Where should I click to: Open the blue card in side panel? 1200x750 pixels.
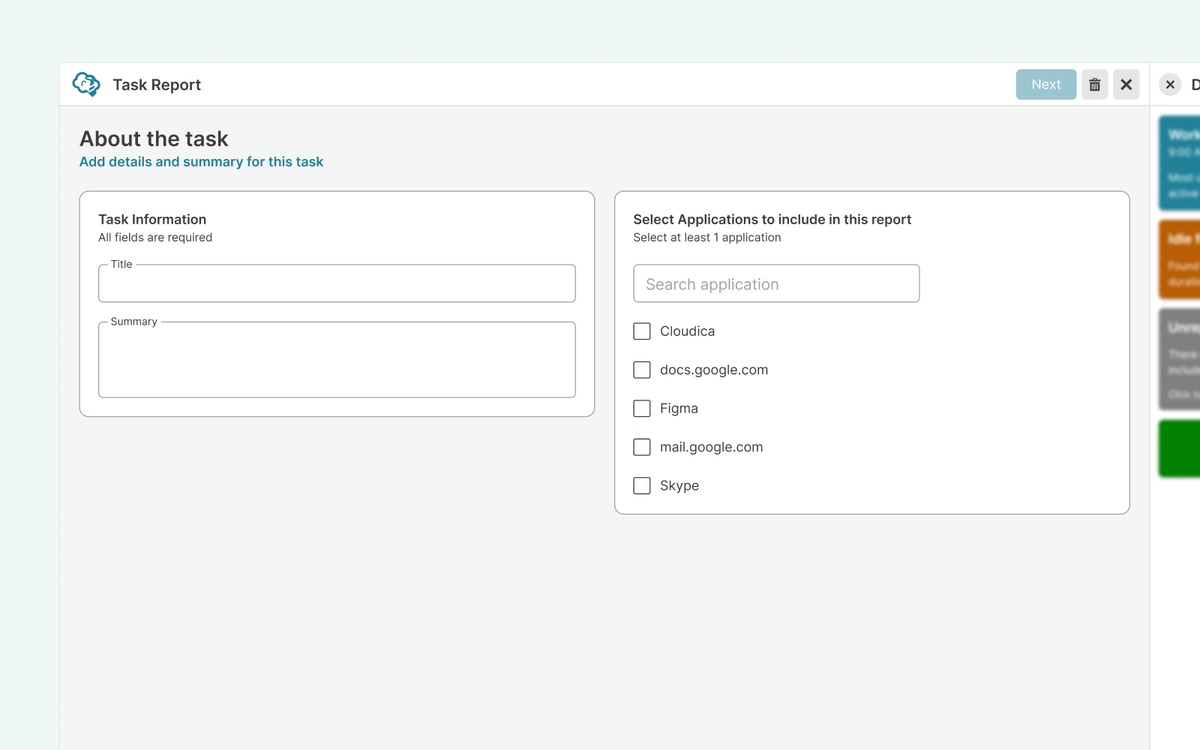1180,163
